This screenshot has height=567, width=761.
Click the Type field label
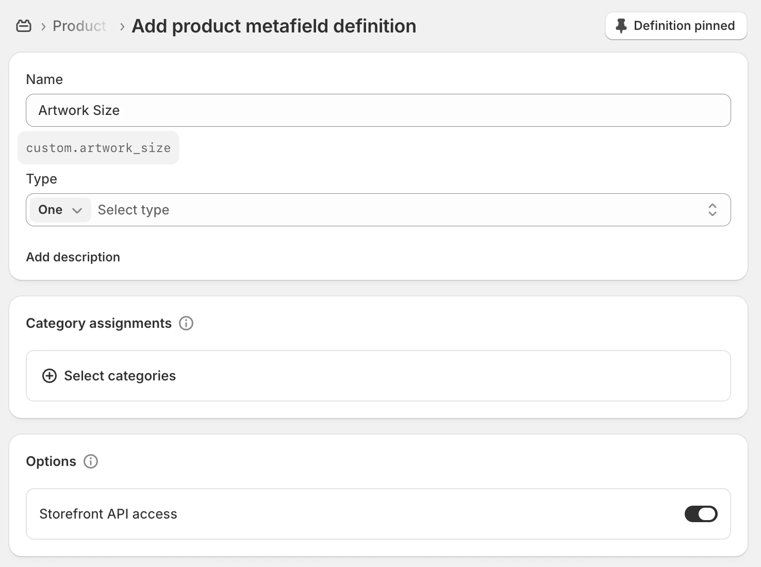[42, 179]
